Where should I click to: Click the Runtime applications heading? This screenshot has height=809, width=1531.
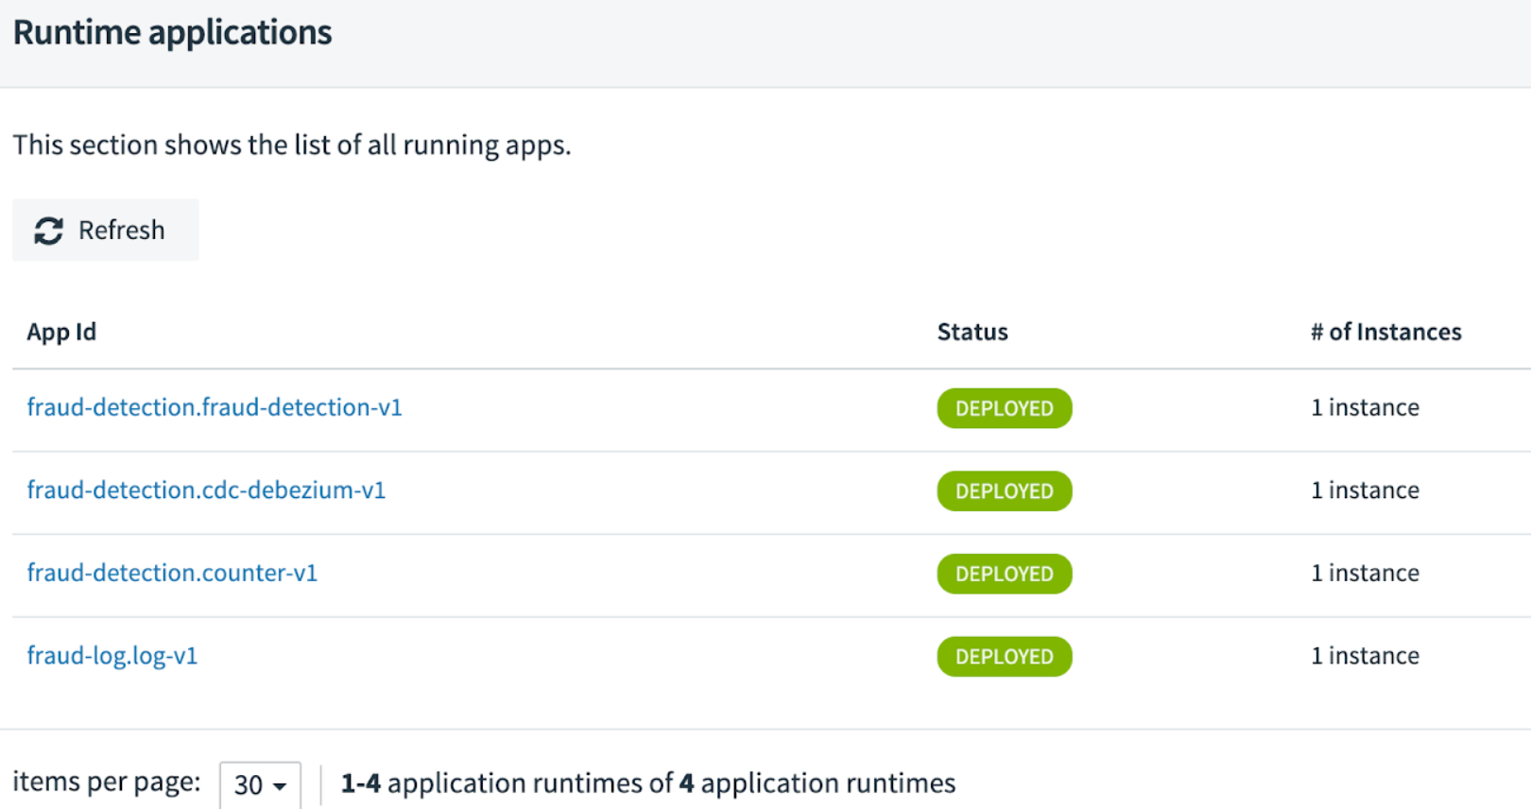coord(172,33)
